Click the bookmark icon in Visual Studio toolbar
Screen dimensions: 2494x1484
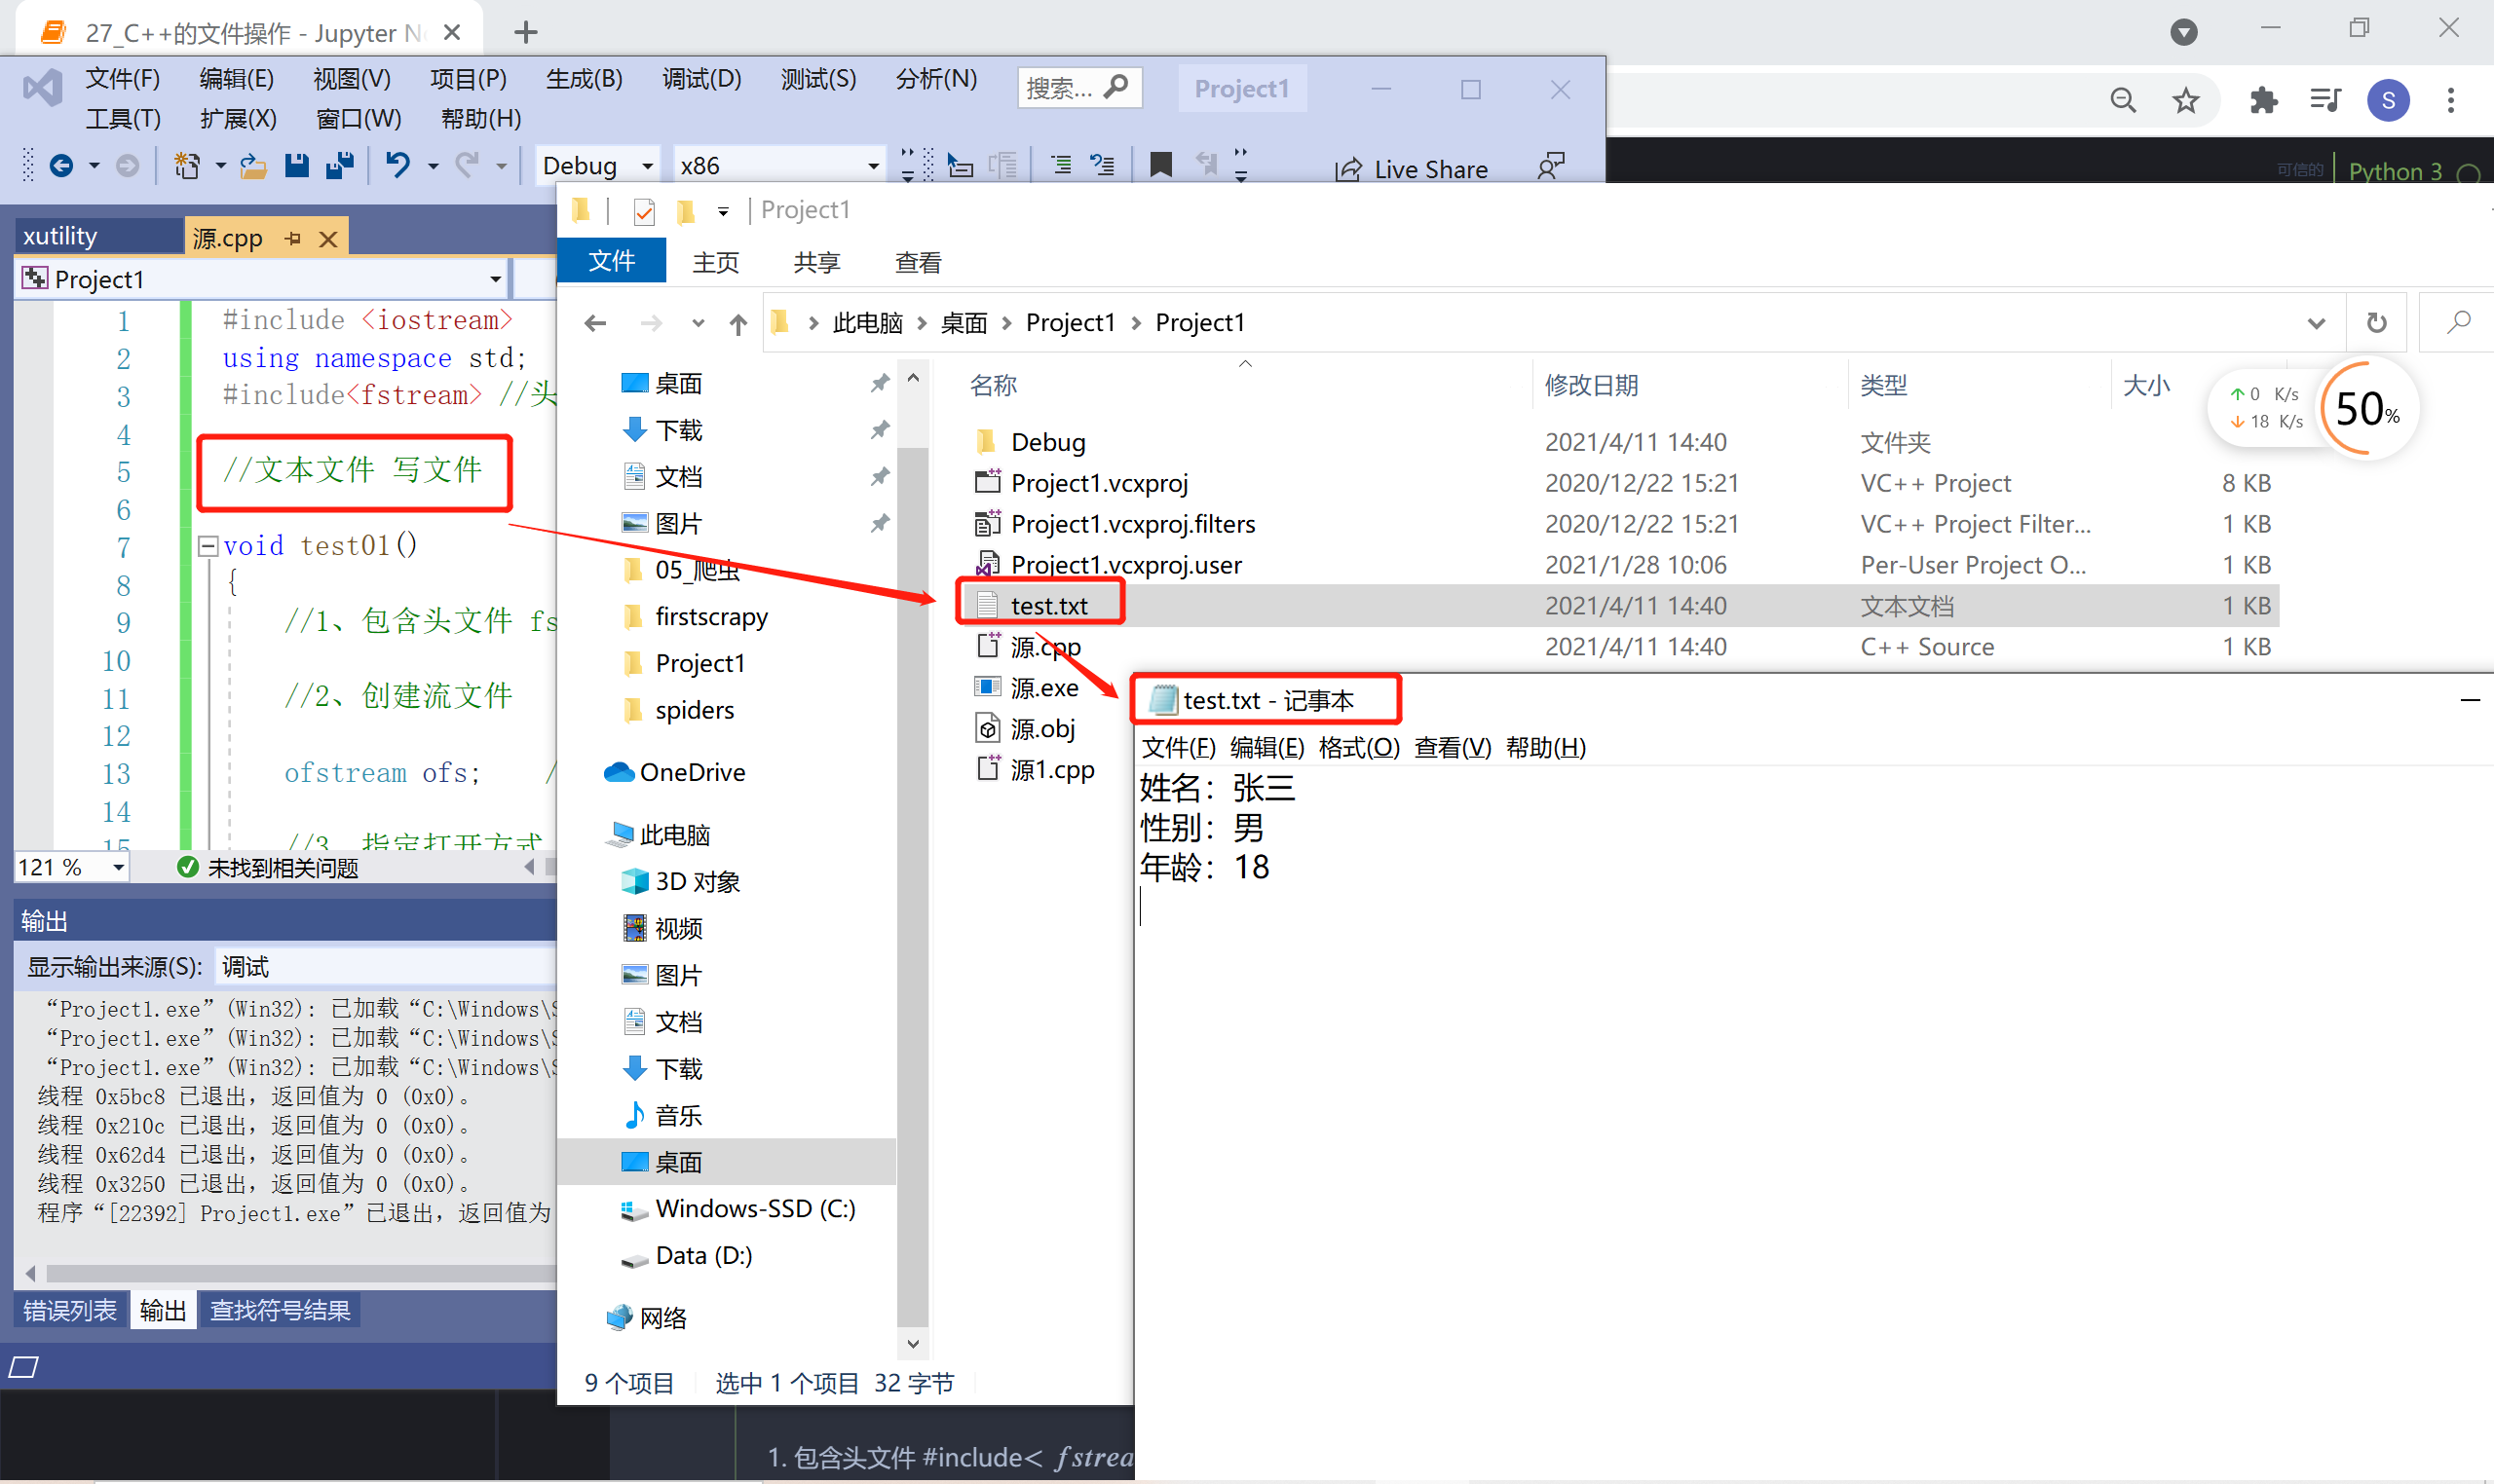click(1160, 165)
